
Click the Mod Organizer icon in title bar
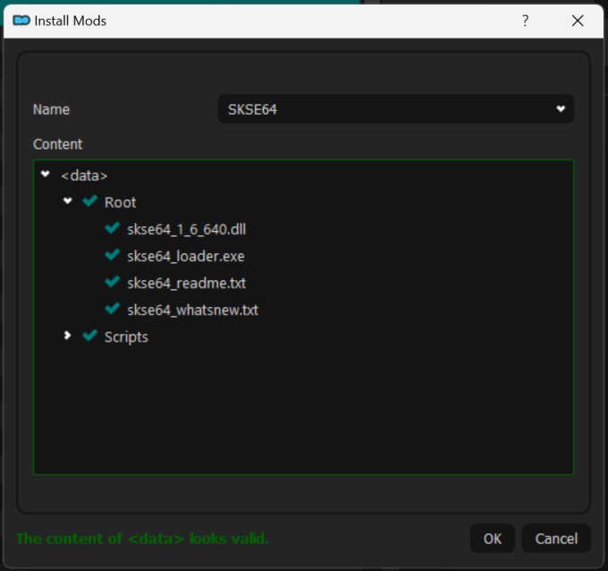pos(21,21)
